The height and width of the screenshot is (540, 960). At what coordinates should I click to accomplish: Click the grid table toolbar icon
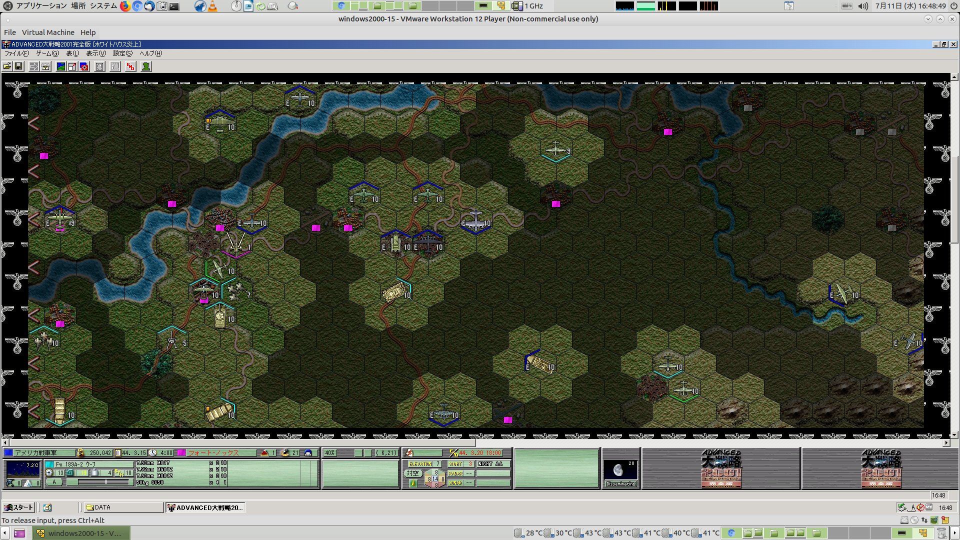coord(99,66)
